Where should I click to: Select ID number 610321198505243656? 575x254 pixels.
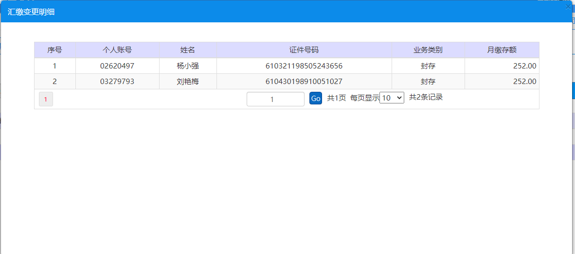point(304,66)
